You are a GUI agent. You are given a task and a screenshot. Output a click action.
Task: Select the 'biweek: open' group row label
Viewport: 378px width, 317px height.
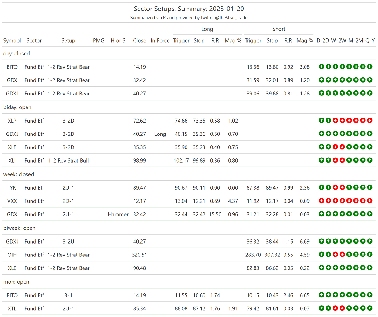tap(19, 228)
